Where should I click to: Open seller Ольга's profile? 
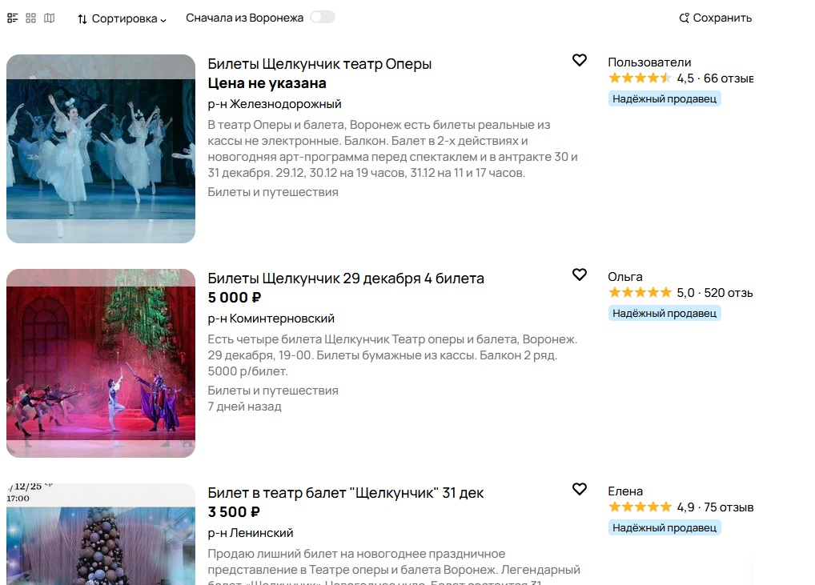pos(625,277)
